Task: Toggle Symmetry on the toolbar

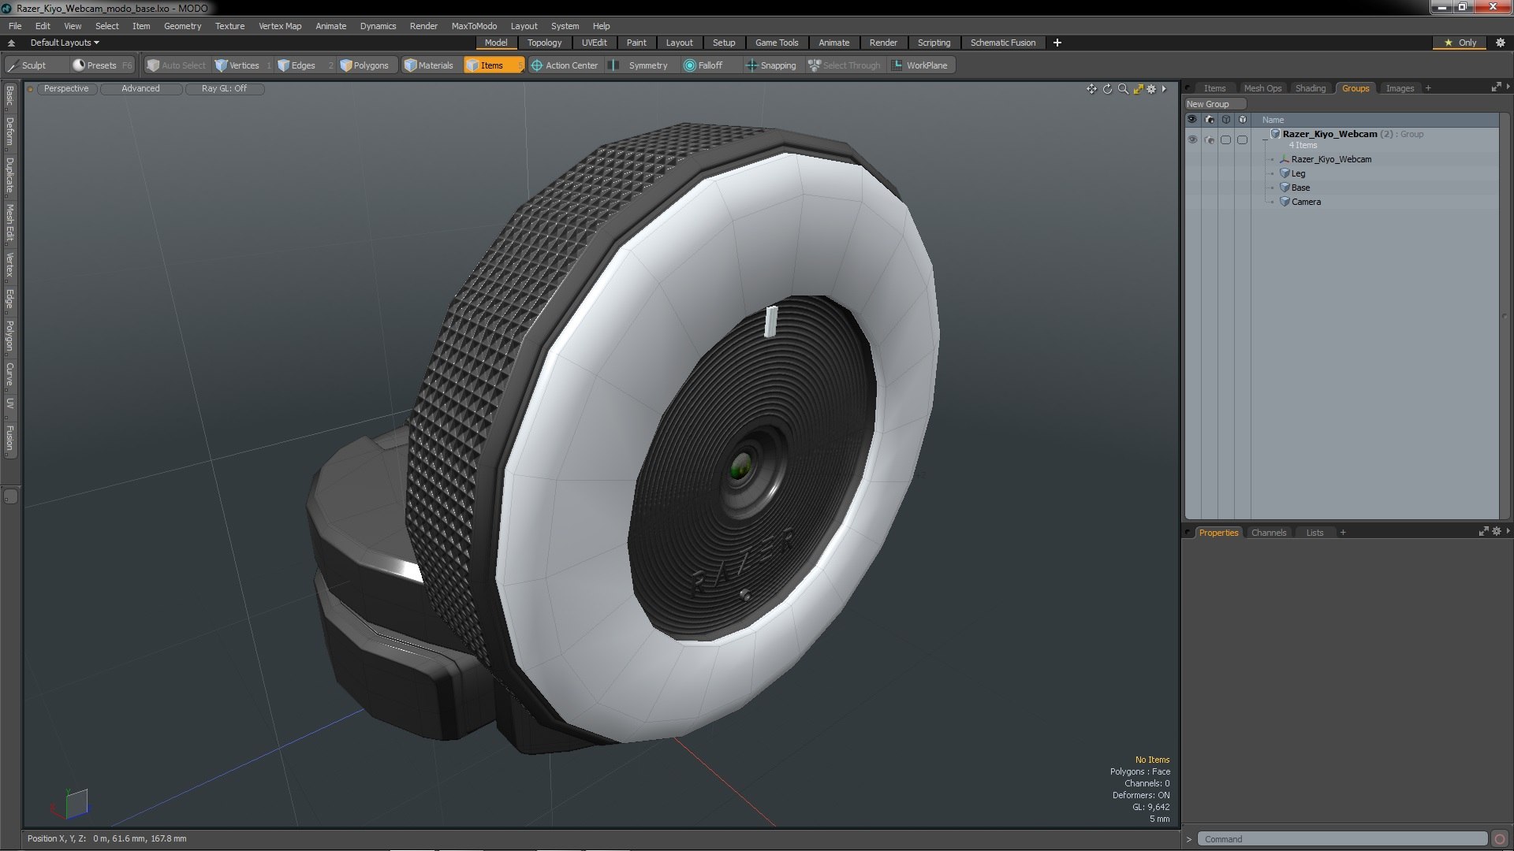Action: [x=640, y=65]
